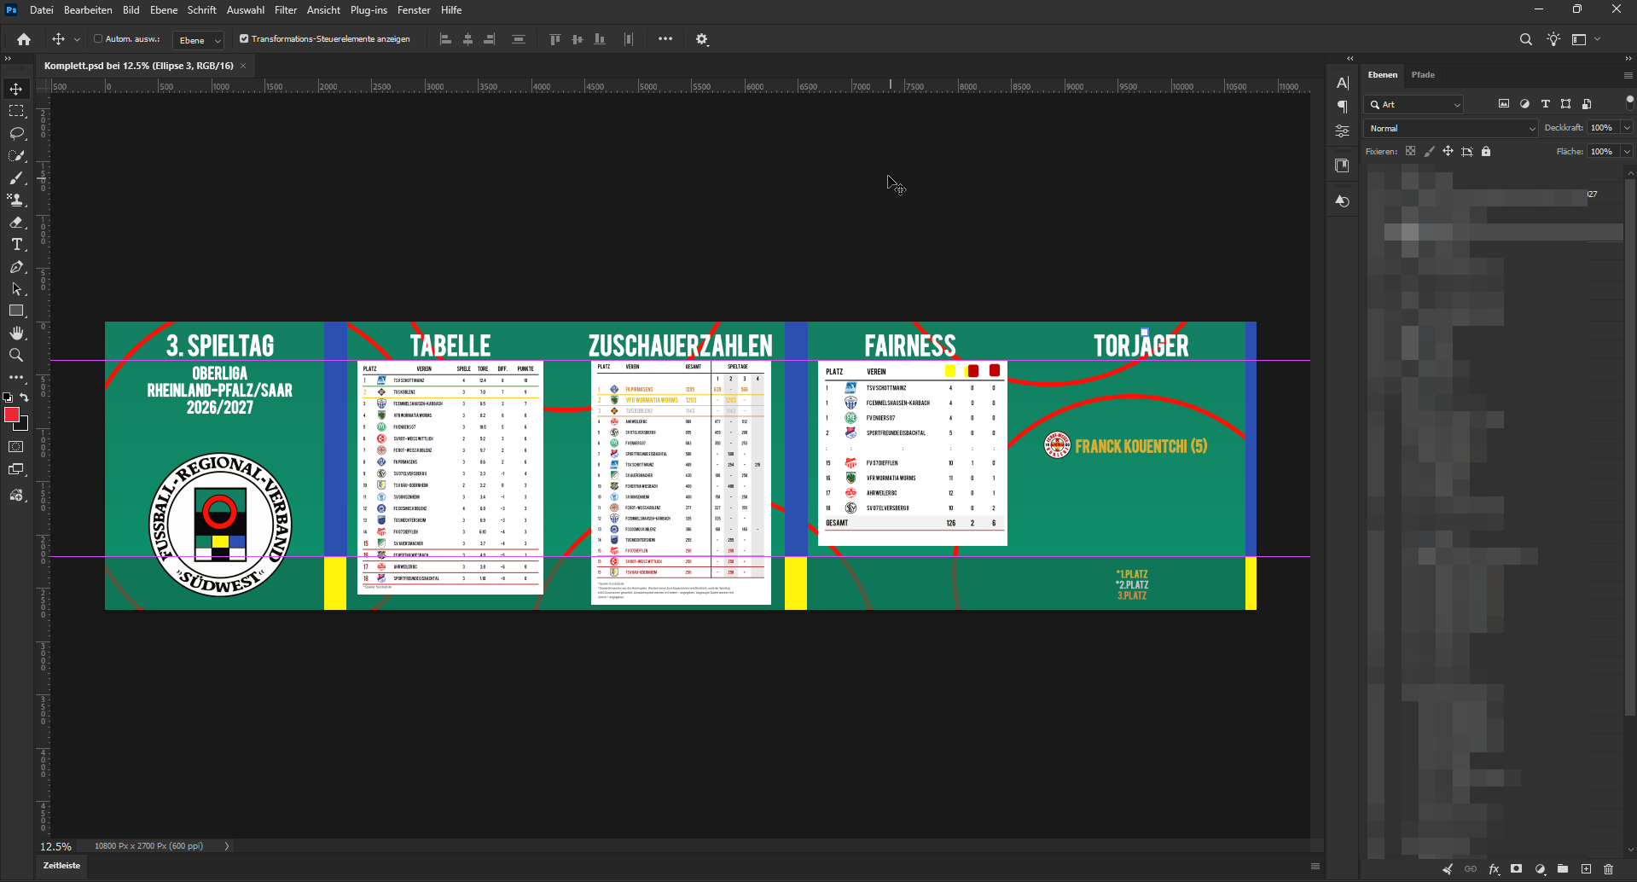Open the Ebenen panel menu
This screenshot has width=1637, height=882.
[1628, 75]
